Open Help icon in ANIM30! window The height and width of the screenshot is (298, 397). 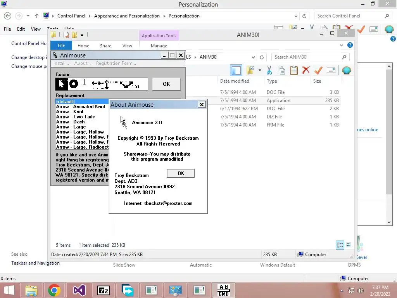[350, 45]
